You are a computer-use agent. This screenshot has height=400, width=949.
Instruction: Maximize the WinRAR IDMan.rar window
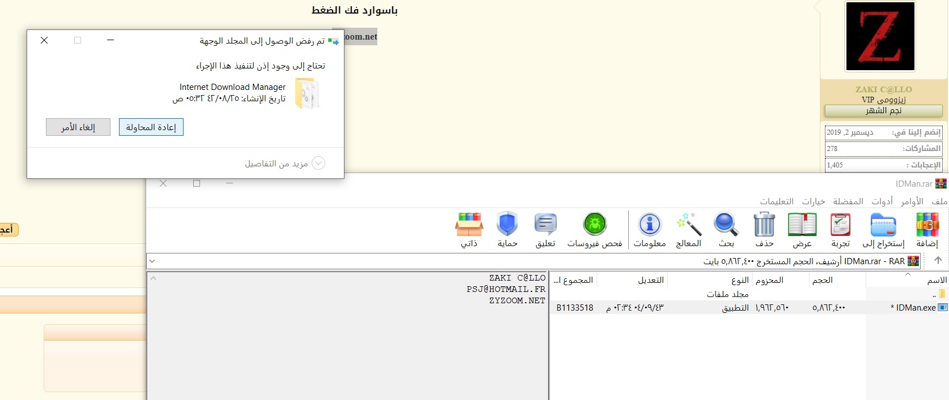point(197,183)
